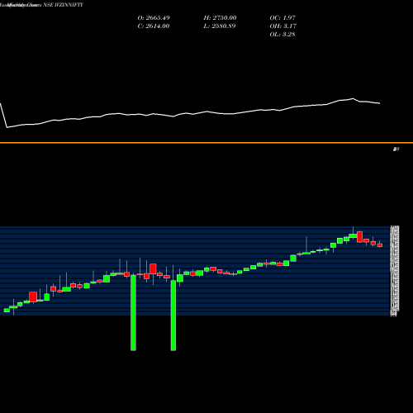Click the OH: 3.17 value
The height and width of the screenshot is (413, 413).
click(x=282, y=26)
